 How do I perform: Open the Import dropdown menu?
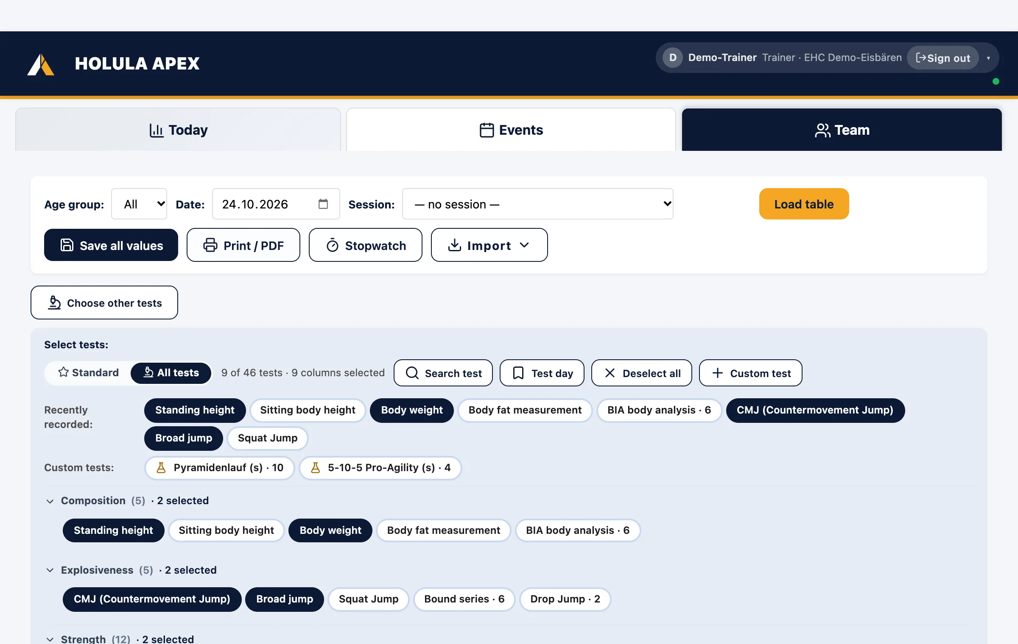[x=489, y=245]
